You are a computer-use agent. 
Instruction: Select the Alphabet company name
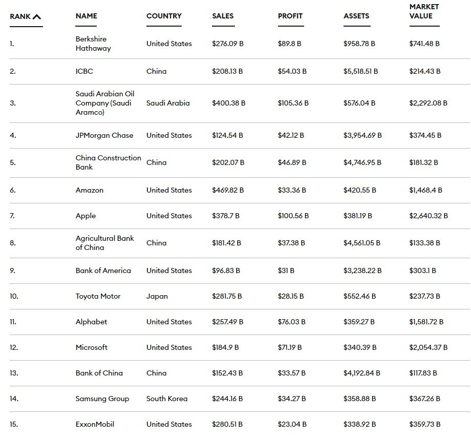point(92,322)
